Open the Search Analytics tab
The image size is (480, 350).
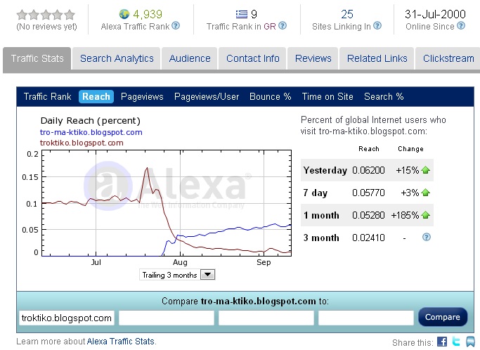pyautogui.click(x=117, y=58)
